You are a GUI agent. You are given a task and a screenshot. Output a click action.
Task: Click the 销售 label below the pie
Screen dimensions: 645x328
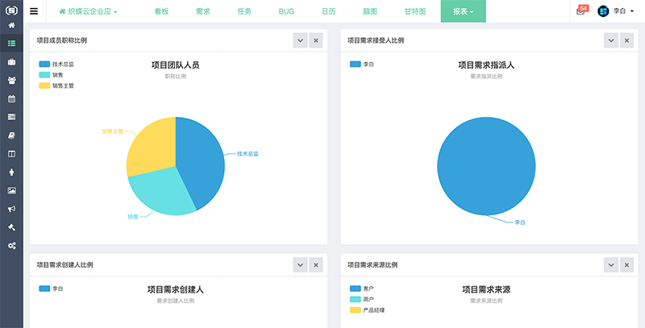133,217
